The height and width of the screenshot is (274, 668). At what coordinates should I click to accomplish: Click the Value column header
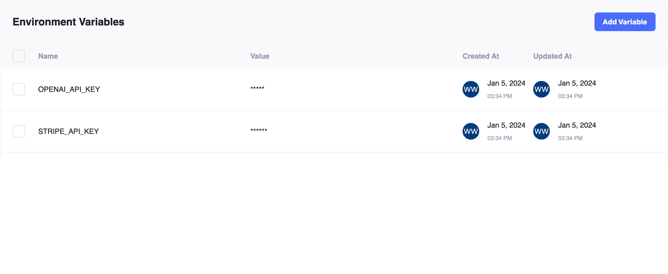click(260, 56)
